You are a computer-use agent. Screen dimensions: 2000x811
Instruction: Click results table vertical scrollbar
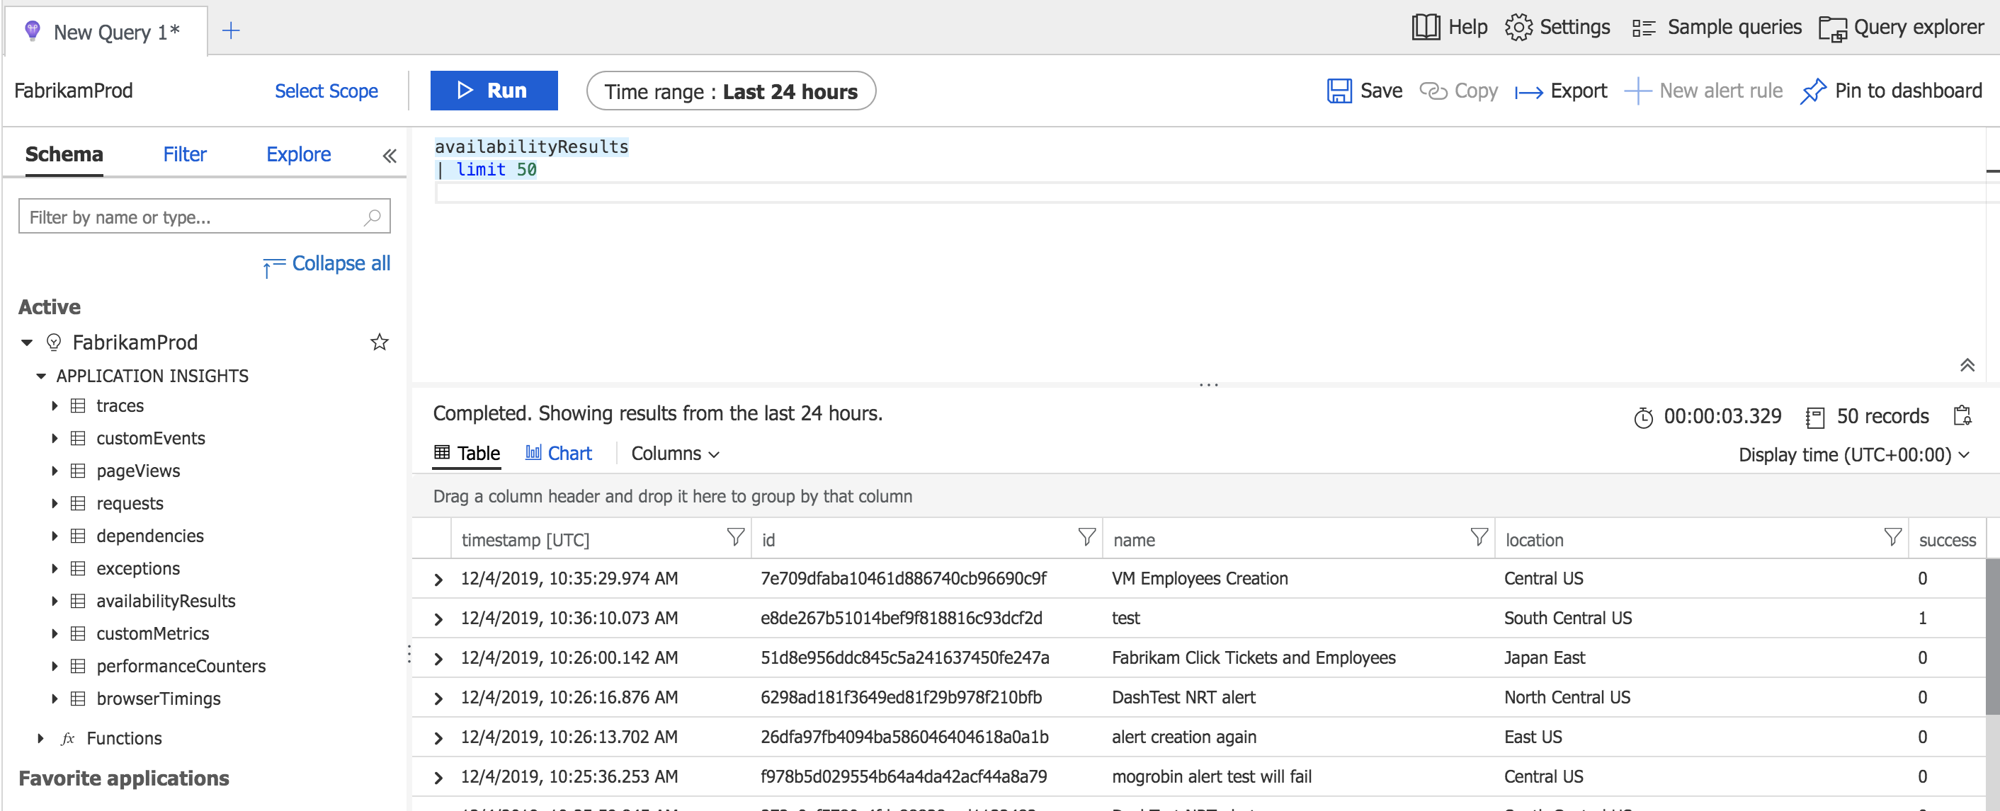(x=1992, y=636)
